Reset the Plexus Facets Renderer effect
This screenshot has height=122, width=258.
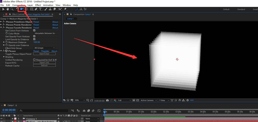point(36,28)
